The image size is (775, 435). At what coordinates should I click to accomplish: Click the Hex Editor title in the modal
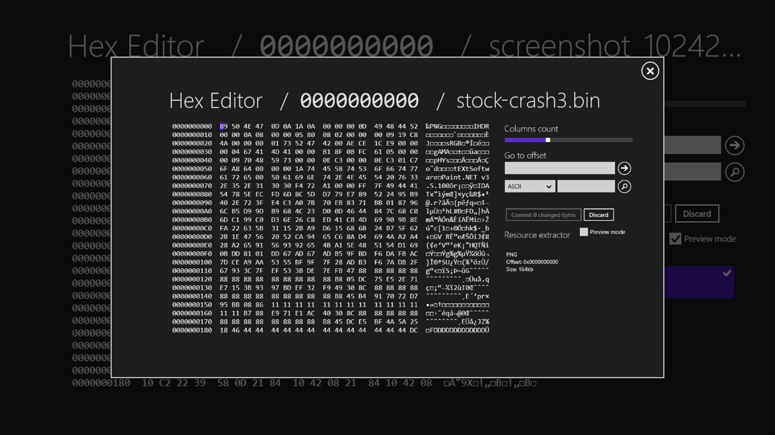point(216,100)
